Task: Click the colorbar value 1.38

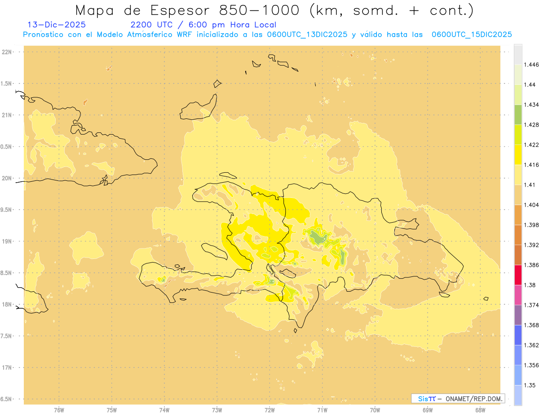Action: (x=529, y=285)
